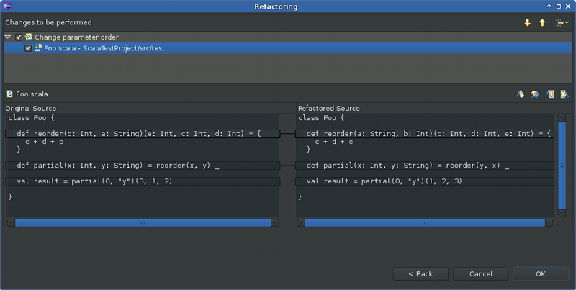Select the Change parameter order tree item
Viewport: 576px width, 290px height.
pyautogui.click(x=76, y=37)
